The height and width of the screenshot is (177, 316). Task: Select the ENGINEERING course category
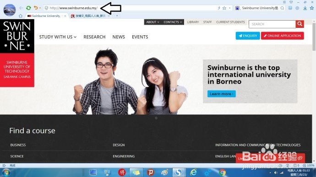[124, 156]
